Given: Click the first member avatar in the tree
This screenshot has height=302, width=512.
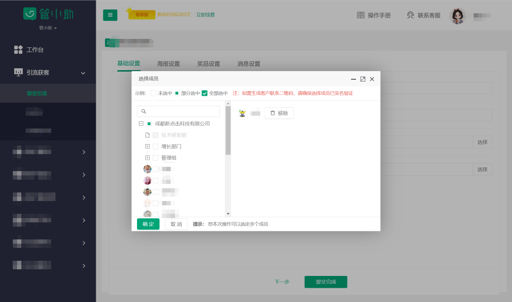Looking at the screenshot, I should pyautogui.click(x=147, y=169).
